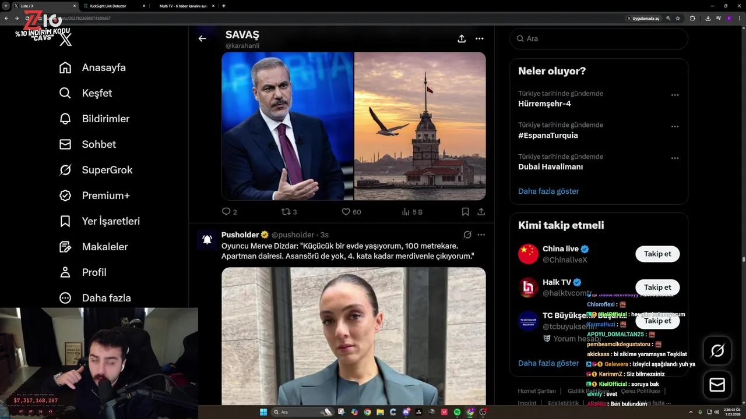This screenshot has width=746, height=419.
Task: Share the post showing 60 likes
Action: pyautogui.click(x=481, y=212)
